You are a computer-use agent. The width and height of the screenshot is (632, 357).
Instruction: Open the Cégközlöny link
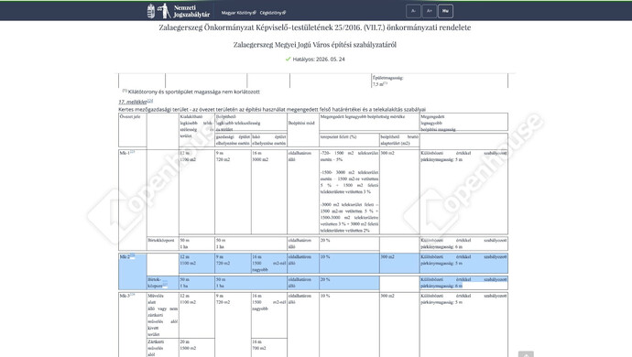point(273,13)
